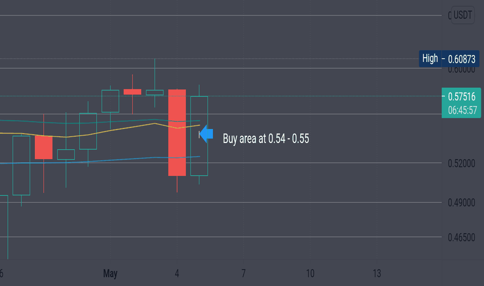Select the latest hollow green candle
Viewport: 484px width, 286px height.
click(x=199, y=136)
